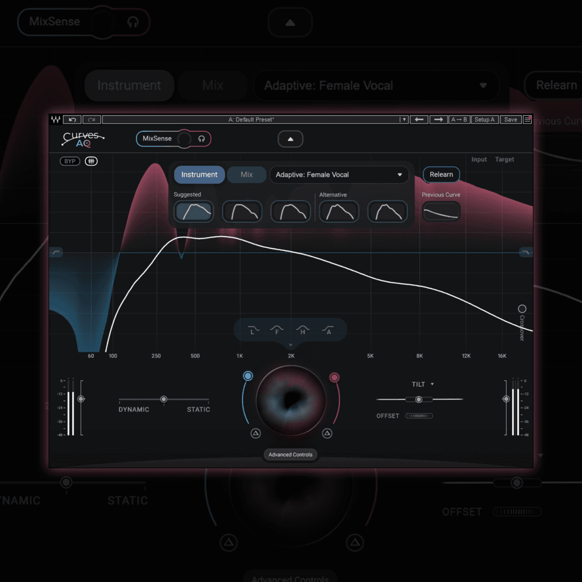Click the right delta triangle icon below the orb
This screenshot has height=582, width=582.
[327, 433]
